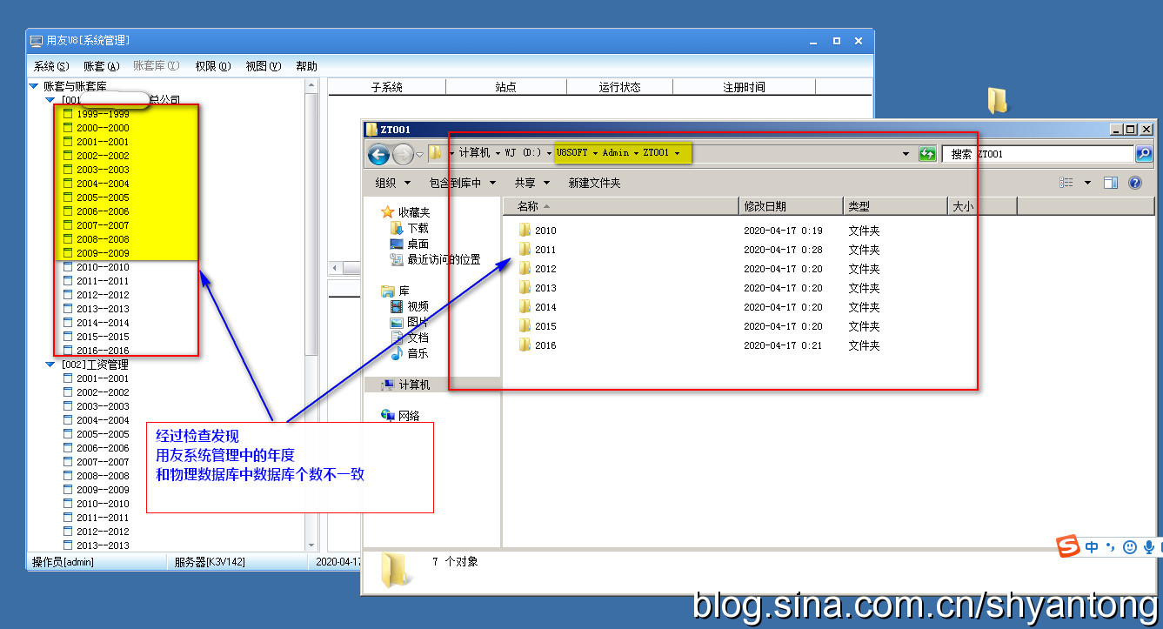
Task: Click the 修改日期 column header
Action: pos(765,206)
